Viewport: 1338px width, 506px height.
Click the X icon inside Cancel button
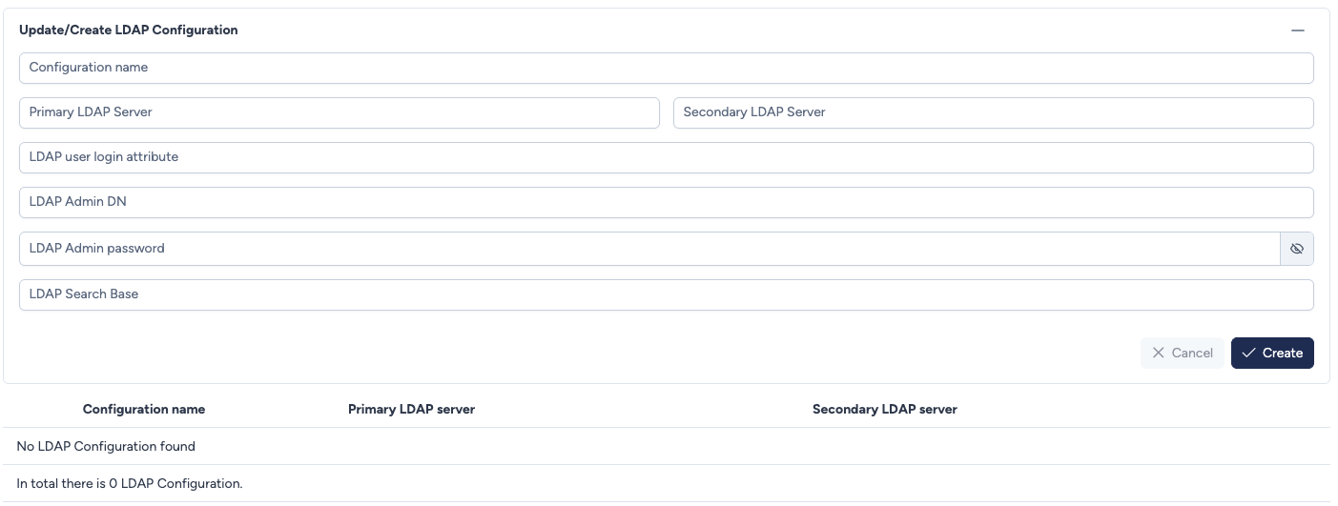click(1159, 353)
